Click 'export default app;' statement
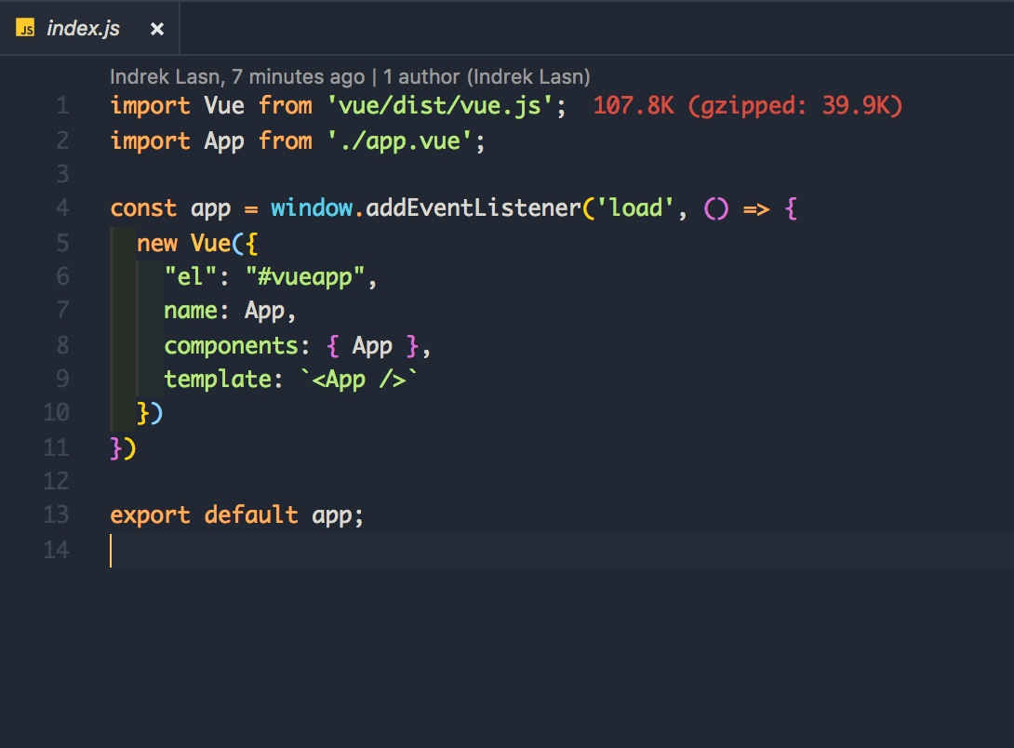 [x=236, y=515]
